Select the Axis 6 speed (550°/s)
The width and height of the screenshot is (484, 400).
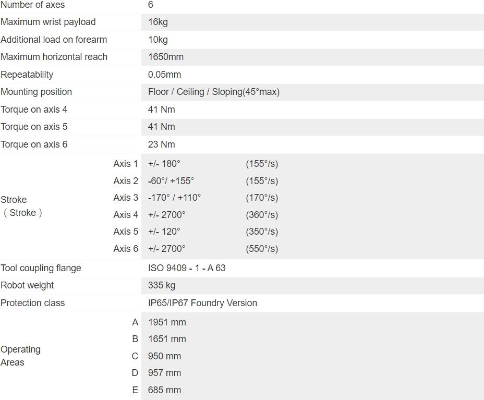click(262, 249)
